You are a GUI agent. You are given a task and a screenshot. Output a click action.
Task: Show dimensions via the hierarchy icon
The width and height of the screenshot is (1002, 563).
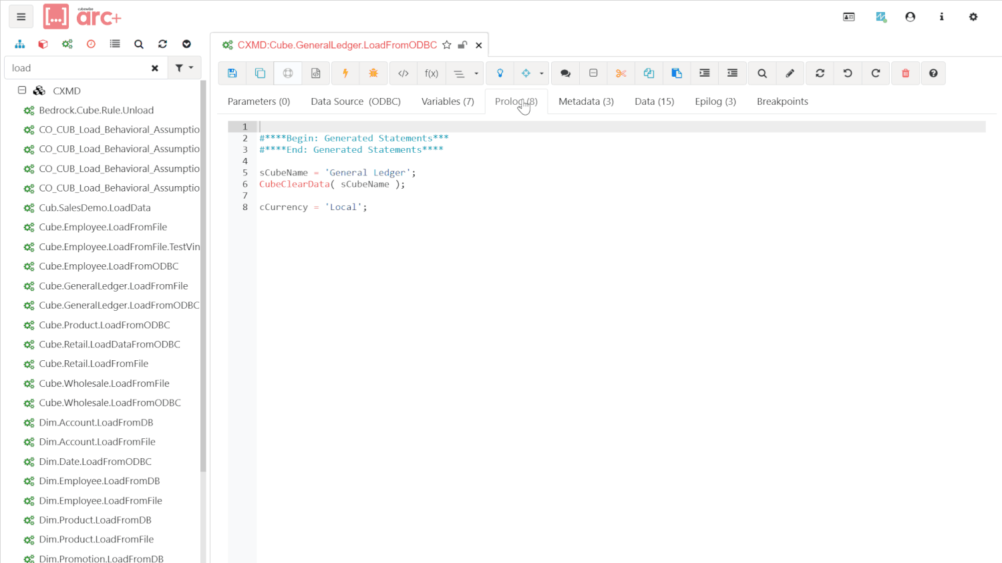coord(20,44)
